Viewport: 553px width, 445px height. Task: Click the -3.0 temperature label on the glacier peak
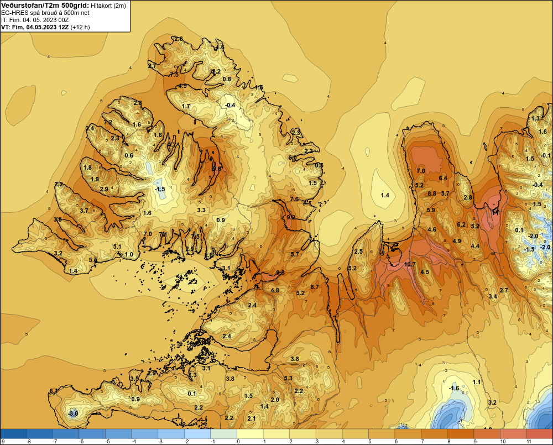[73, 413]
